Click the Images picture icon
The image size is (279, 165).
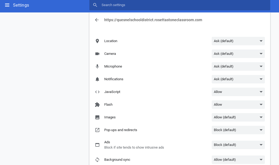tap(97, 117)
